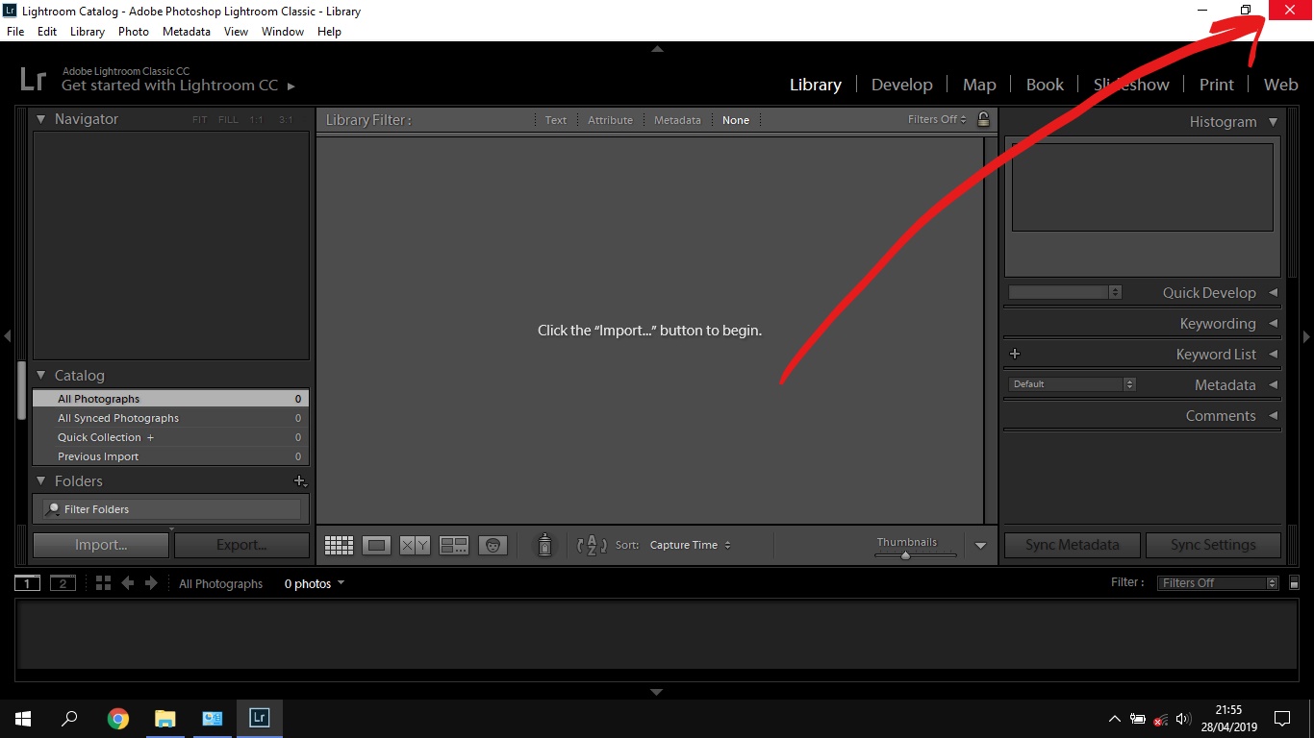This screenshot has width=1314, height=738.
Task: Select the Painter spray can tool
Action: click(544, 545)
